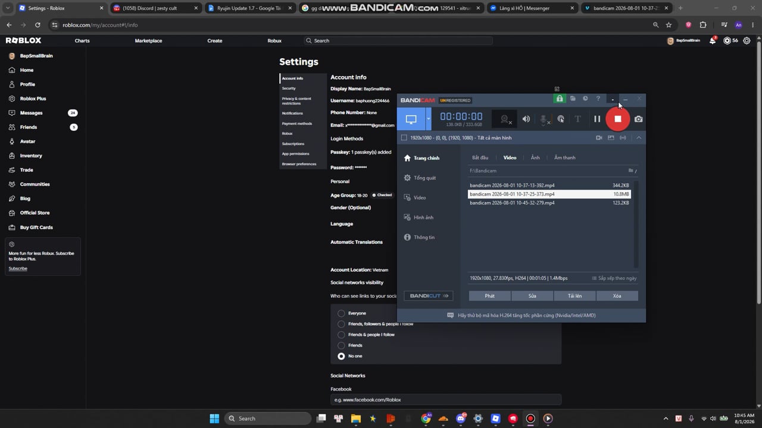Click the Roblox Search field
Image resolution: width=762 pixels, height=428 pixels.
coord(398,40)
